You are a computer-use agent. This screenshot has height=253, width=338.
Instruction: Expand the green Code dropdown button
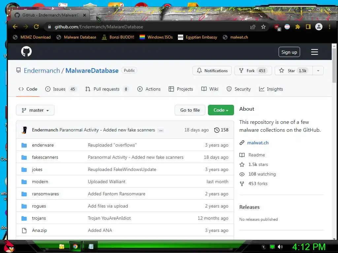[x=221, y=110]
